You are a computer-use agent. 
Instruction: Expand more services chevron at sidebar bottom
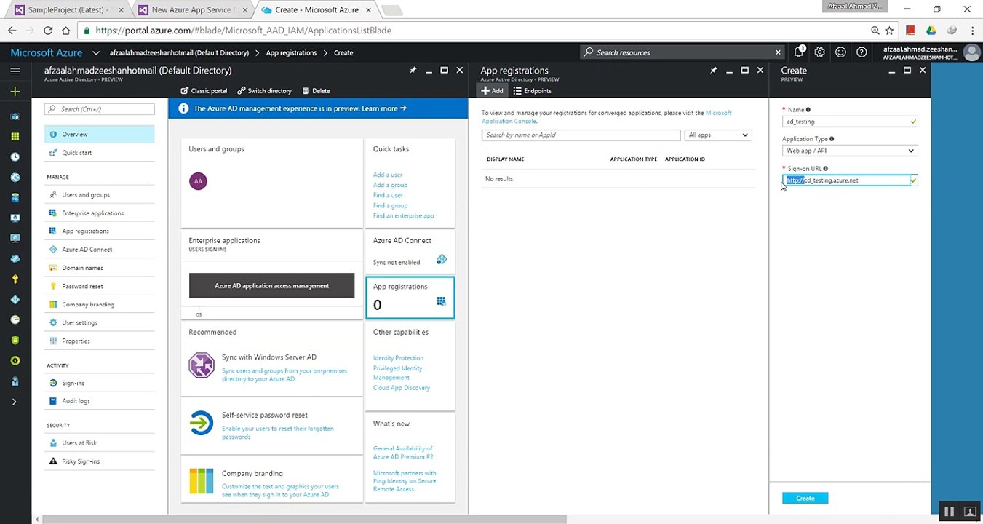click(15, 402)
